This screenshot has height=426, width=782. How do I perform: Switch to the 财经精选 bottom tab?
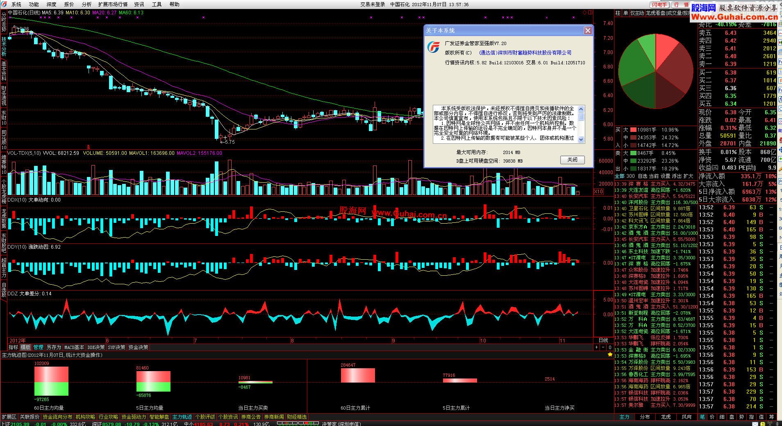point(297,417)
